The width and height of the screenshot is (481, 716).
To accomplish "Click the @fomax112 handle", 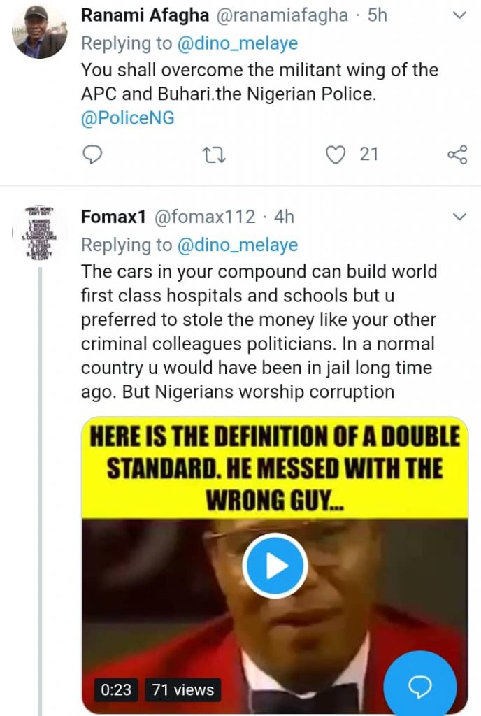I will 204,217.
